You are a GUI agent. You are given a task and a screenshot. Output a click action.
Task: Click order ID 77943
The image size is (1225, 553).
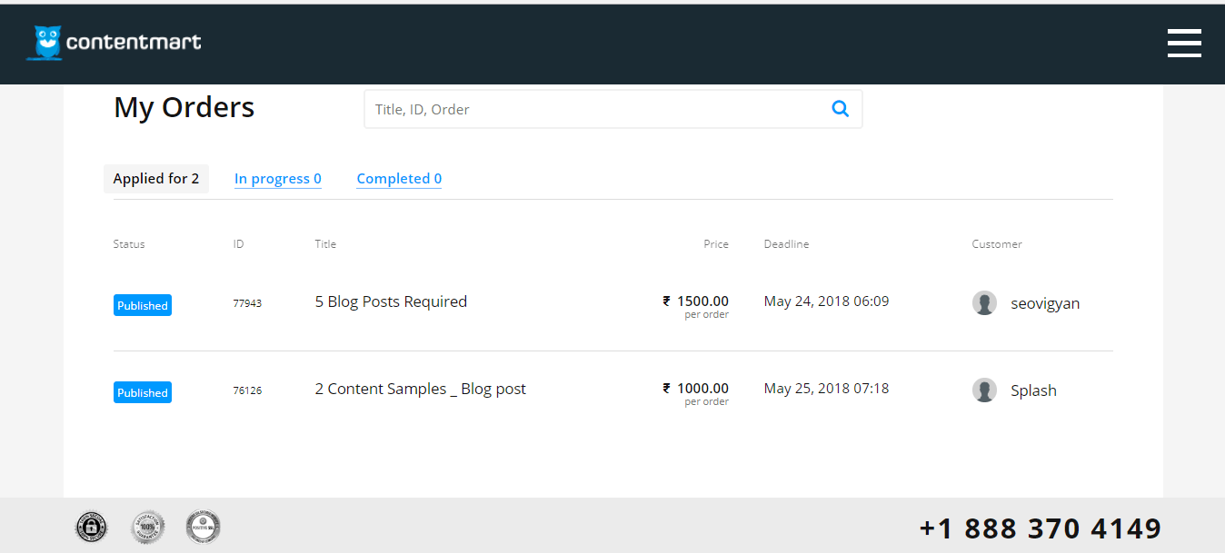247,303
